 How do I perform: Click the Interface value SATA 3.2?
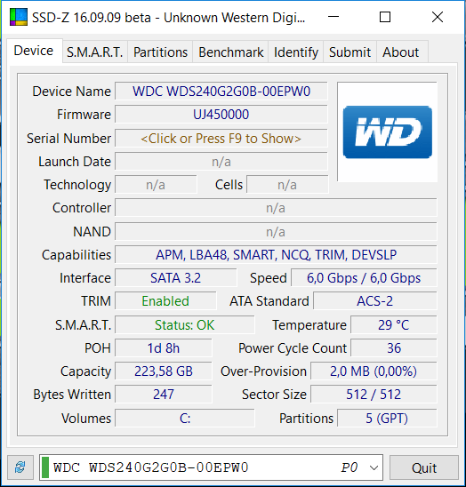(176, 278)
